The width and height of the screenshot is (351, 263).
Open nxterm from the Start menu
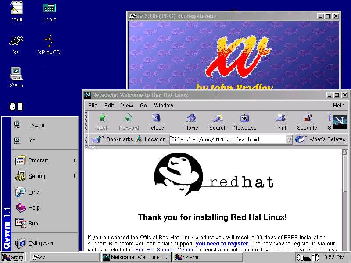coord(45,125)
